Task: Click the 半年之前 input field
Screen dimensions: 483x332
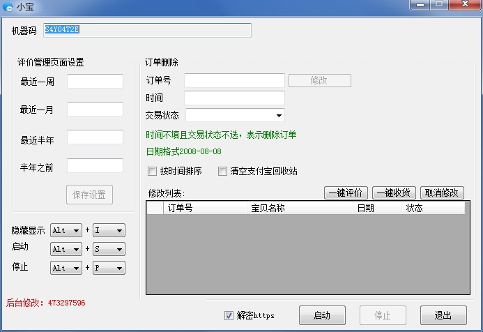Action: coord(95,165)
